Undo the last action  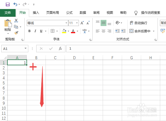click(15, 4)
